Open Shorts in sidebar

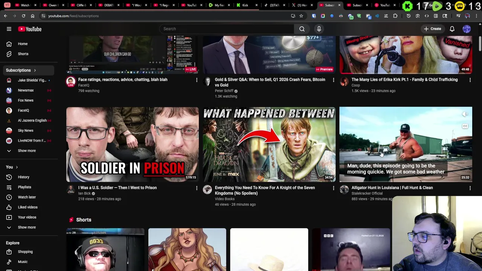(29, 54)
